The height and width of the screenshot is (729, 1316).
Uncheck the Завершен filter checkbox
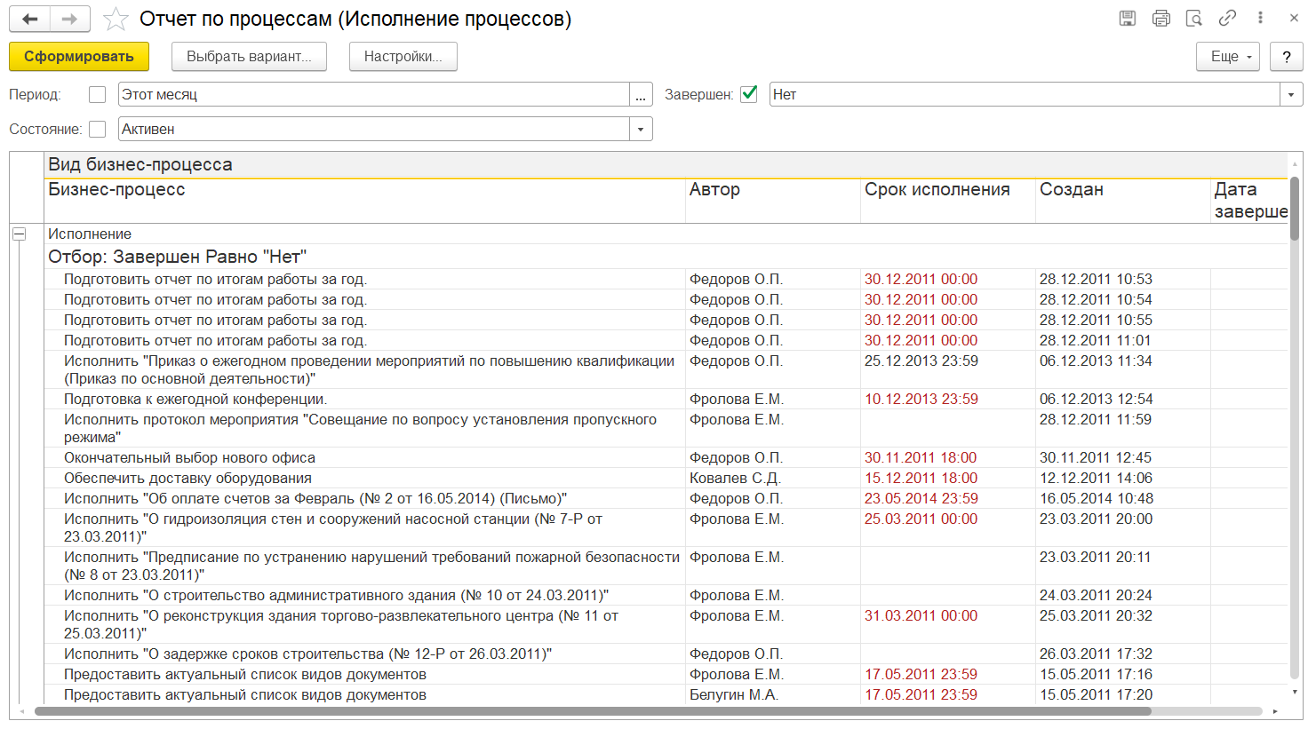tap(749, 94)
